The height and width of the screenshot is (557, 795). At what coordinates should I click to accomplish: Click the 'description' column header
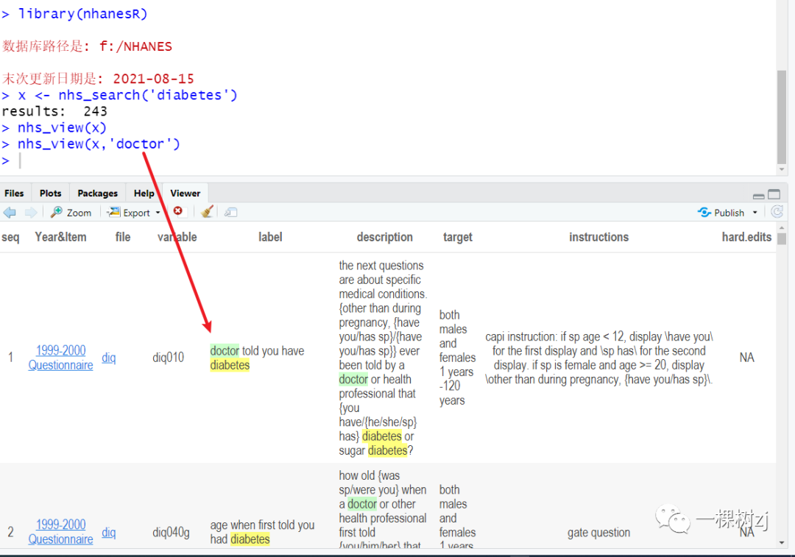[x=385, y=237]
